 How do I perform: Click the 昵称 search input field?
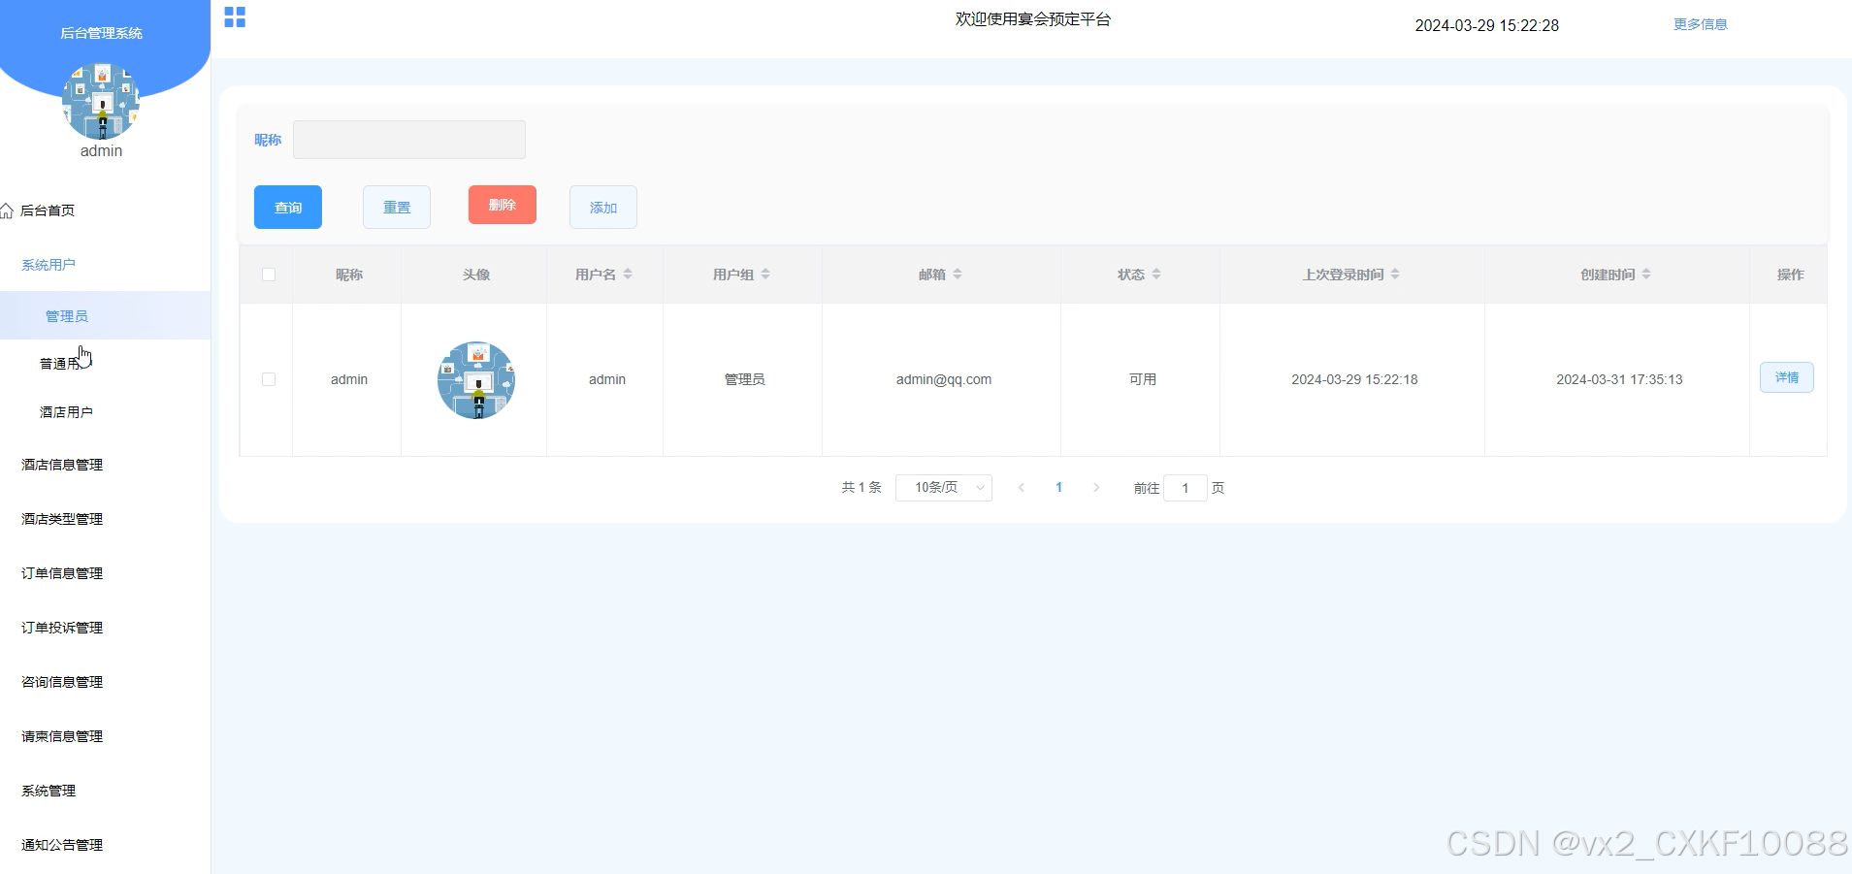[x=409, y=140]
